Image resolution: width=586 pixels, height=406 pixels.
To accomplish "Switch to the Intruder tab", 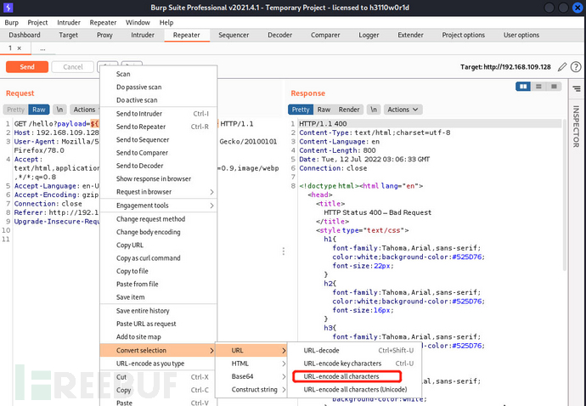I will tap(143, 35).
